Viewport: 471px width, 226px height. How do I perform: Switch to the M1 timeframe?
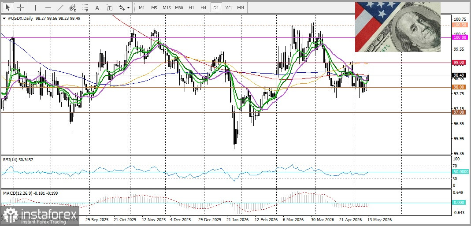pyautogui.click(x=142, y=7)
